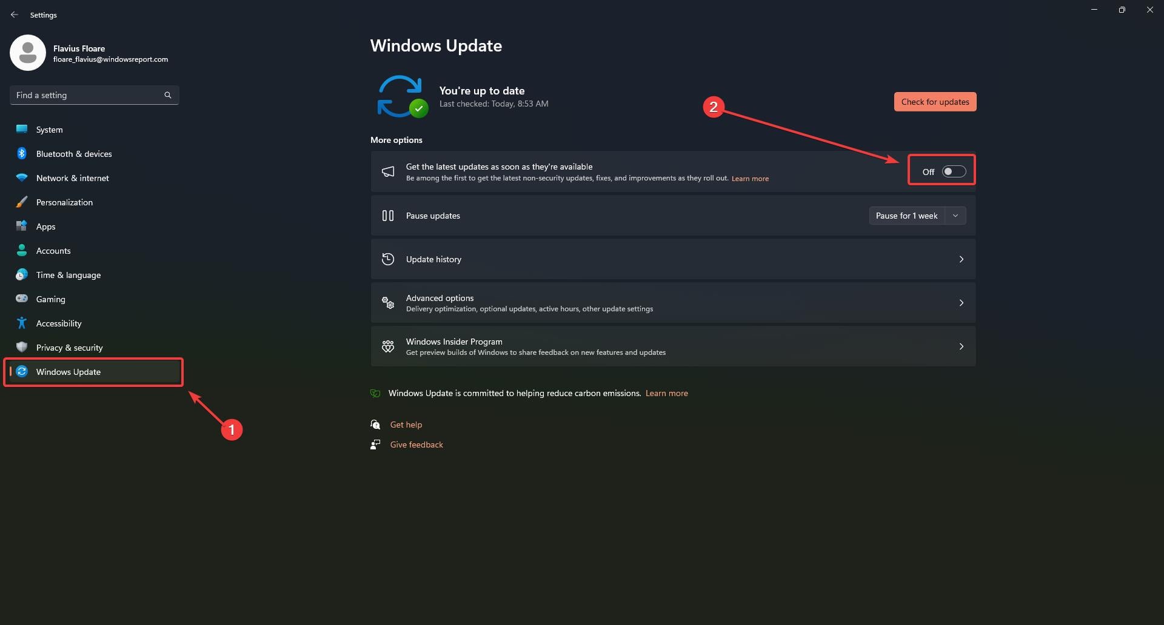Select Time & language in the sidebar
The height and width of the screenshot is (625, 1164).
(68, 274)
